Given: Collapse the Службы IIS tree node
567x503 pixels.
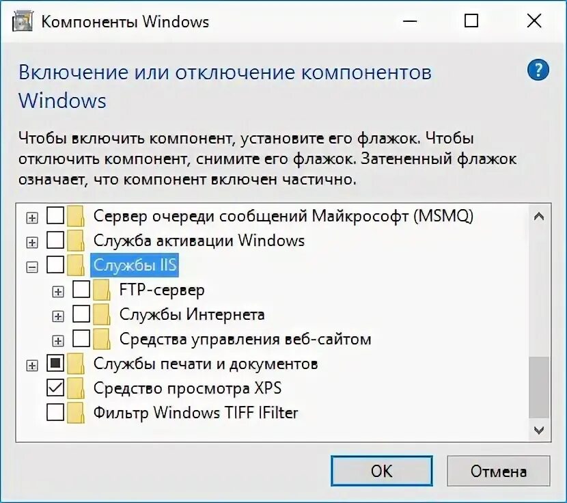Looking at the screenshot, I should coord(32,267).
